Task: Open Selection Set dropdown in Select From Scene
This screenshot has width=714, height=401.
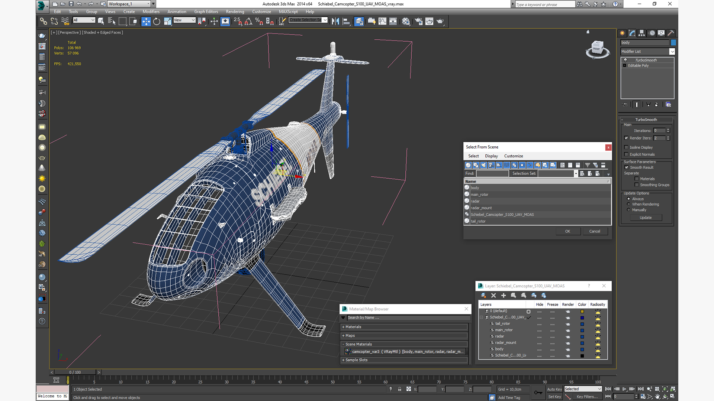Action: [576, 173]
